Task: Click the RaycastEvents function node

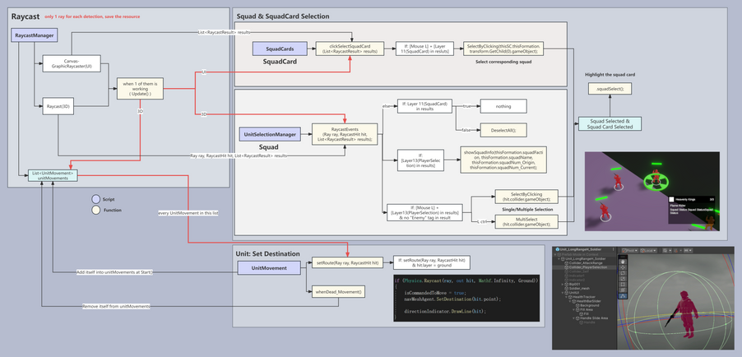Action: (x=345, y=134)
